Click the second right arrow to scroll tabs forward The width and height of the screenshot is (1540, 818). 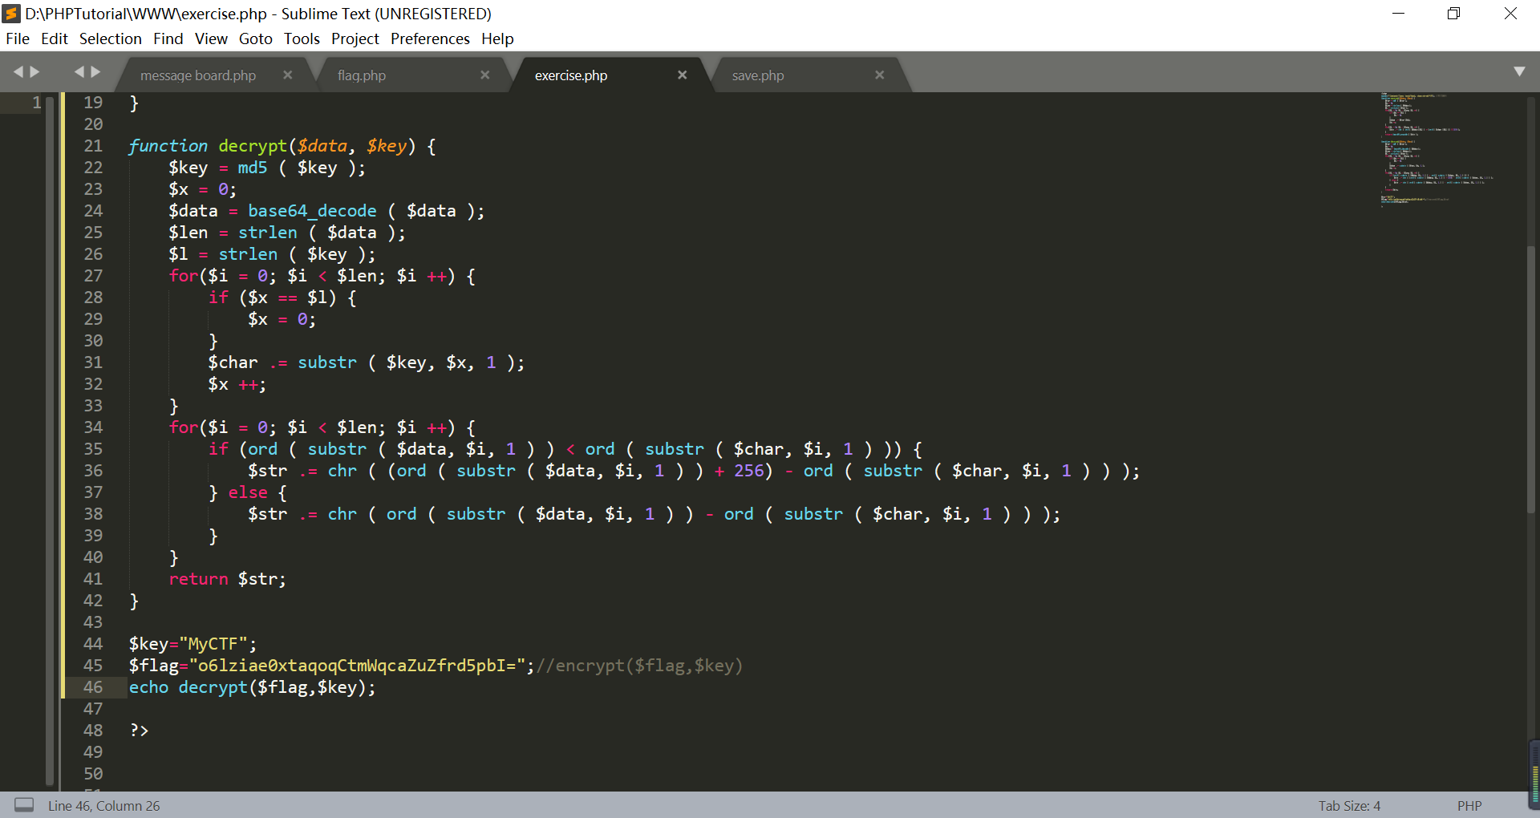tap(95, 72)
